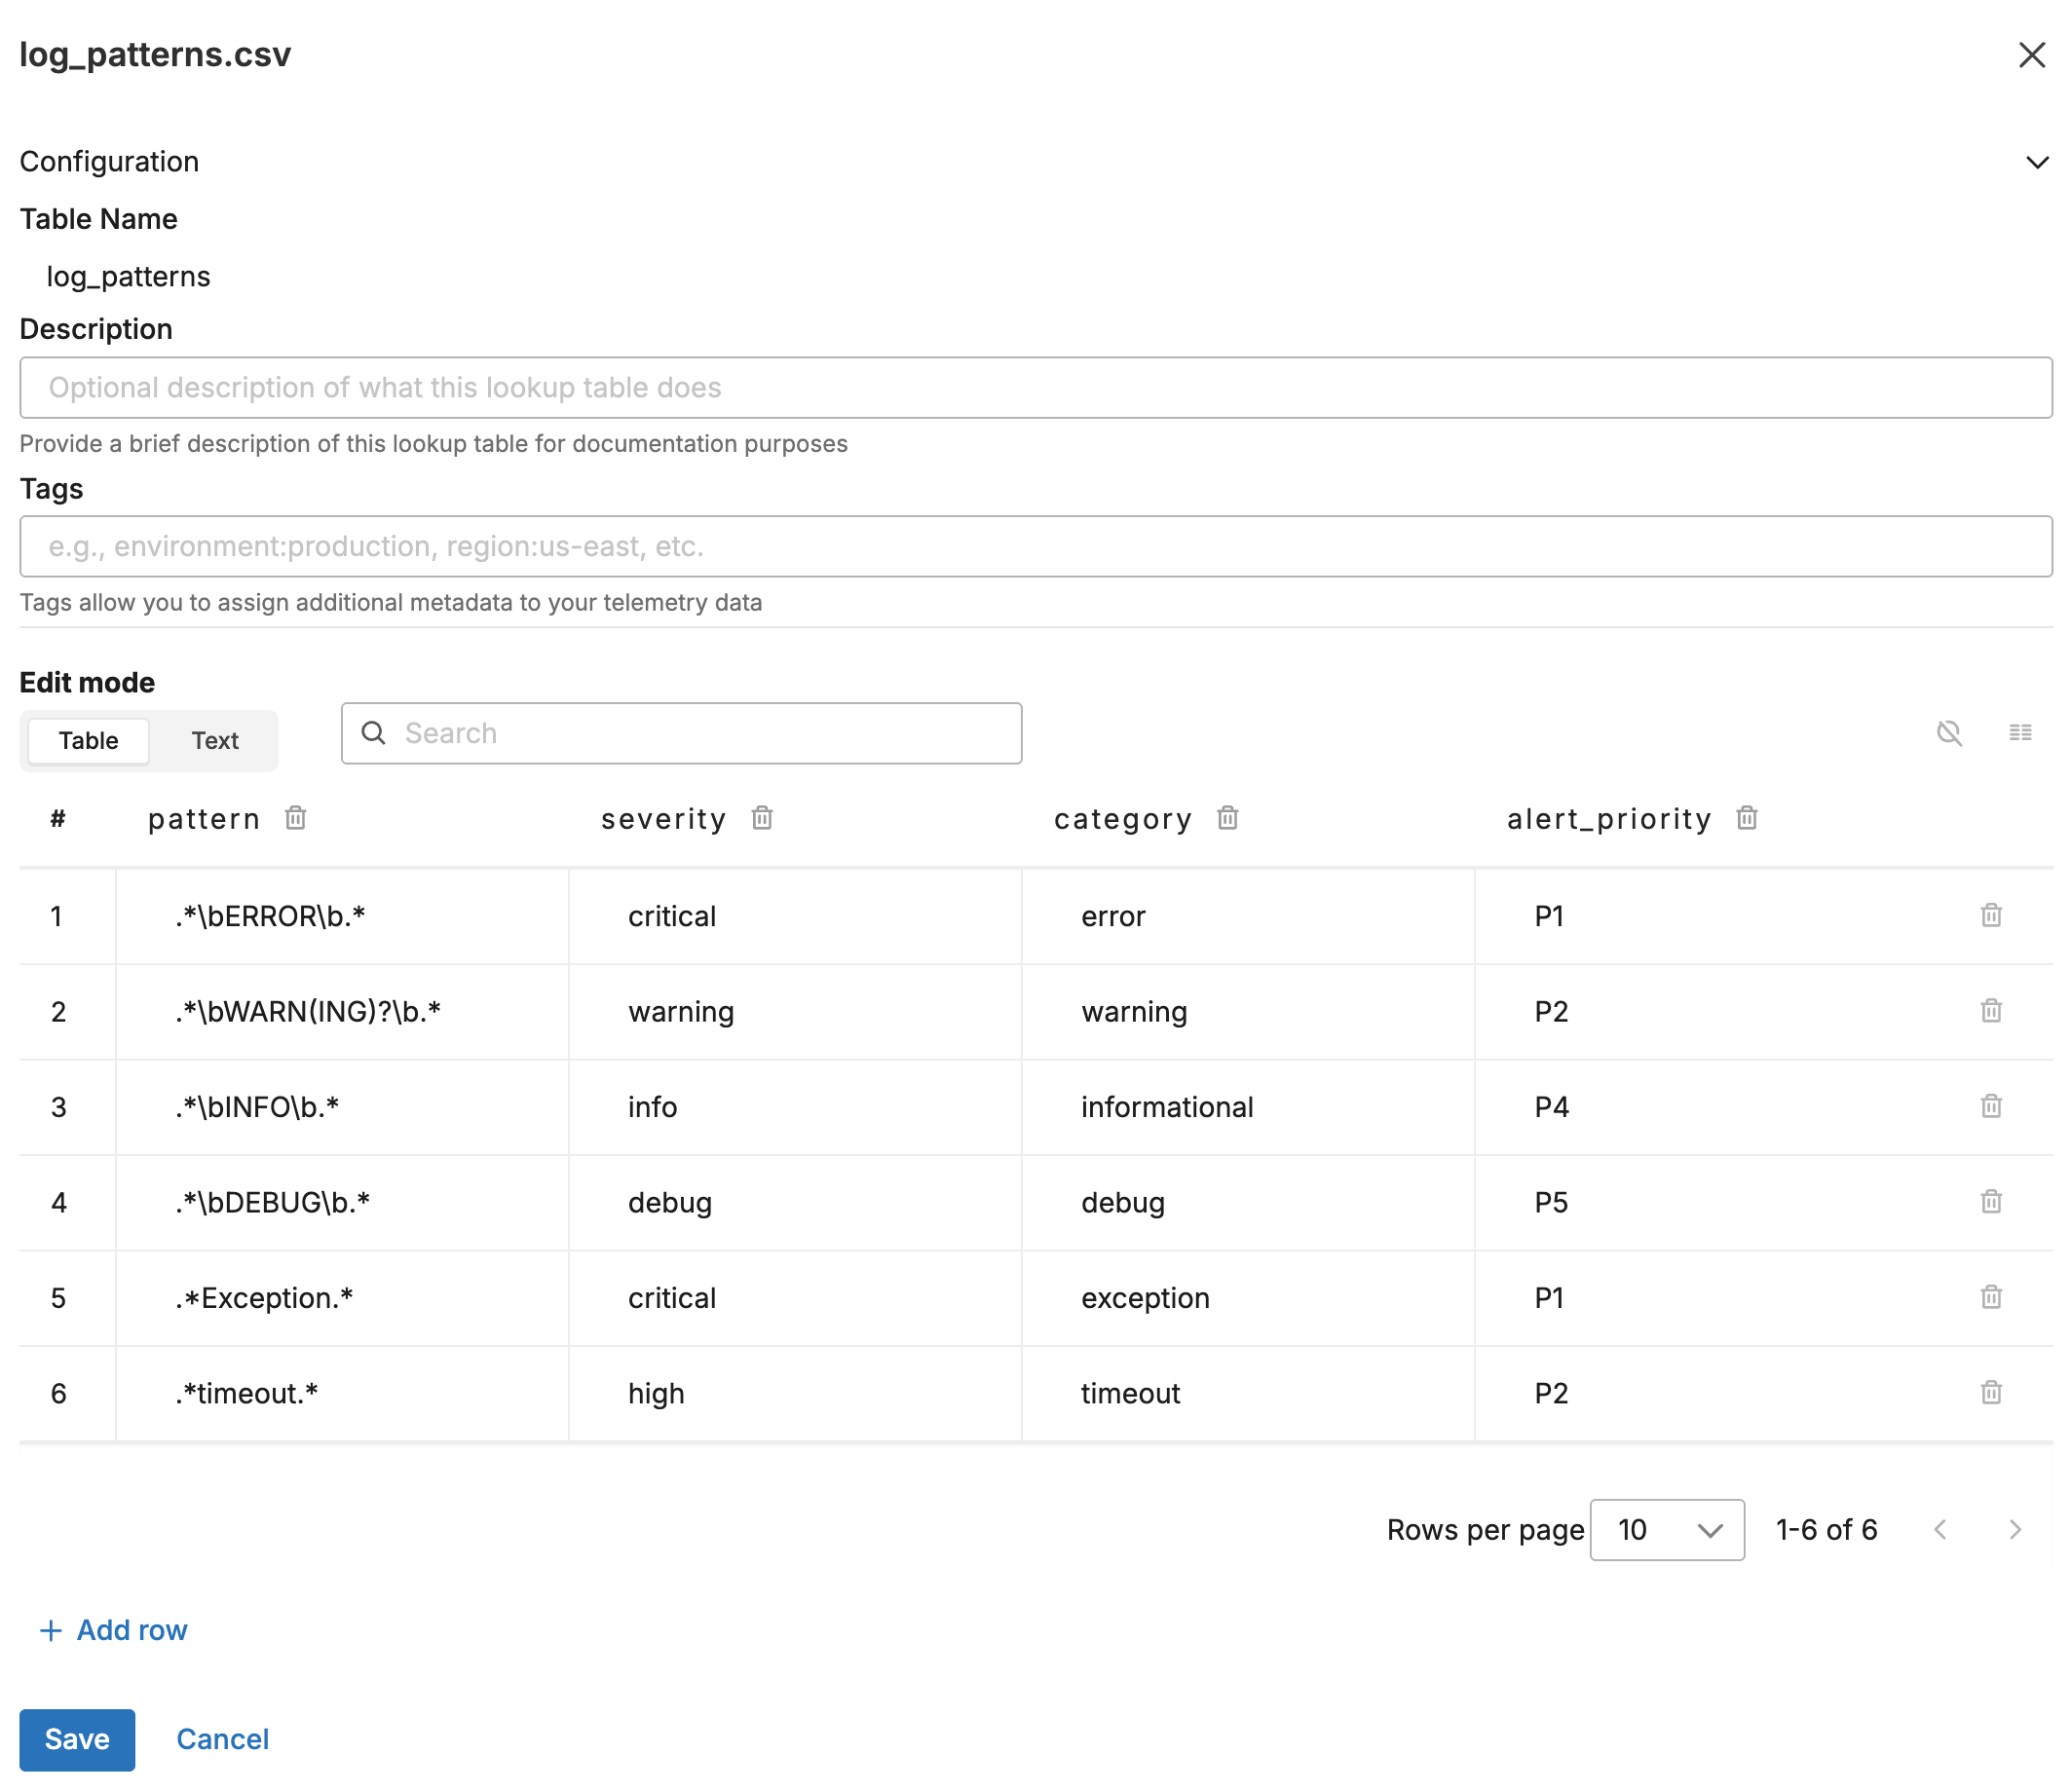Screen dimensions: 2071x1792
Task: Delete the category column using its trash icon
Action: click(1227, 818)
